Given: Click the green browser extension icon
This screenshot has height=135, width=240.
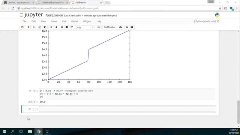Looking at the screenshot, I should 232,9.
